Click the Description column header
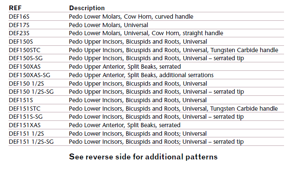Viewport: 304px width, 173px height. click(x=87, y=8)
